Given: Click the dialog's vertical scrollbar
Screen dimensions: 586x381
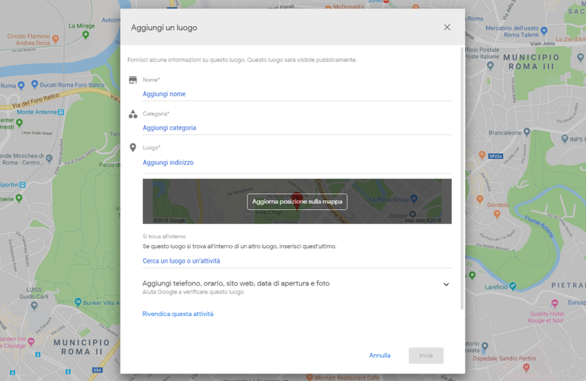Looking at the screenshot, I should click(462, 177).
